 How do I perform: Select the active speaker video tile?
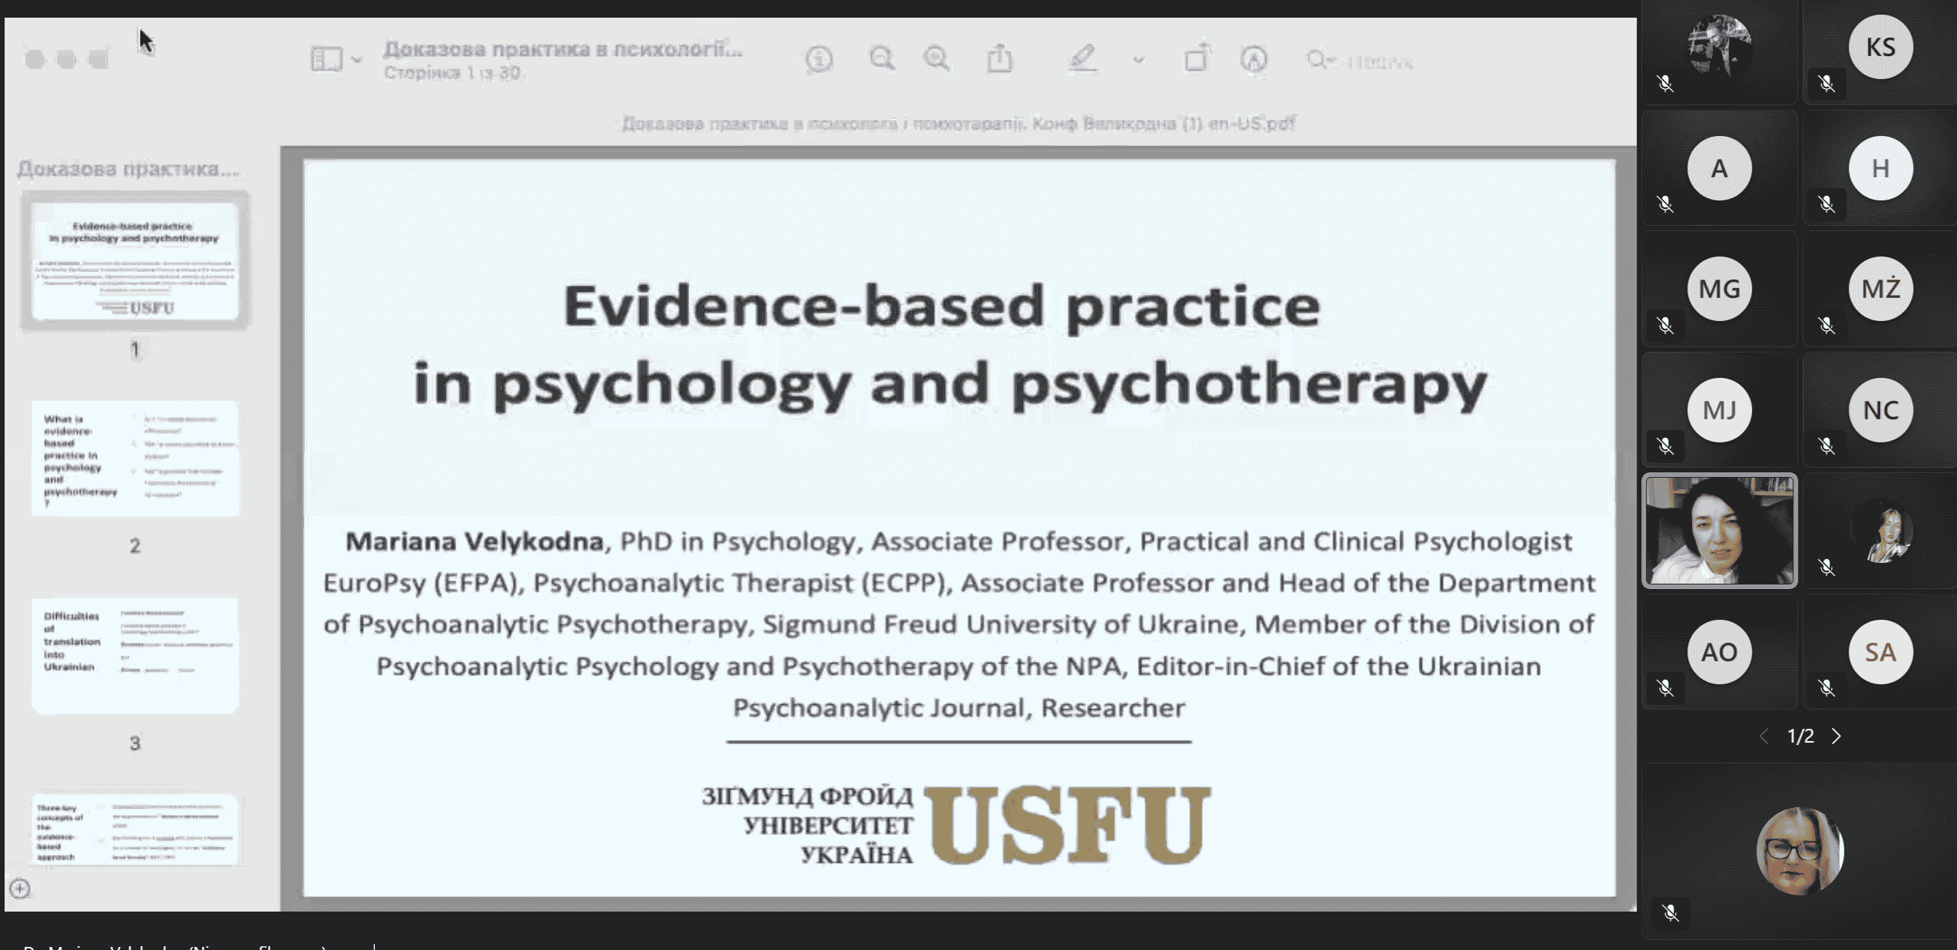pos(1719,531)
